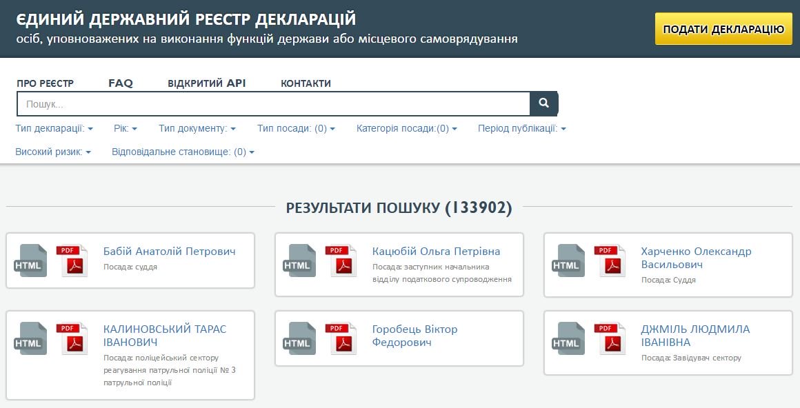Open the КОНТАКТИ menu item
Screen dimensions: 800x408
[x=306, y=83]
